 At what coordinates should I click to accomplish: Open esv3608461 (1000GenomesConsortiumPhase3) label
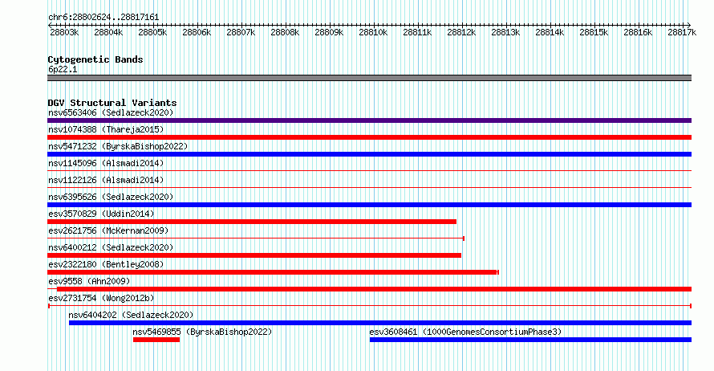coord(465,332)
